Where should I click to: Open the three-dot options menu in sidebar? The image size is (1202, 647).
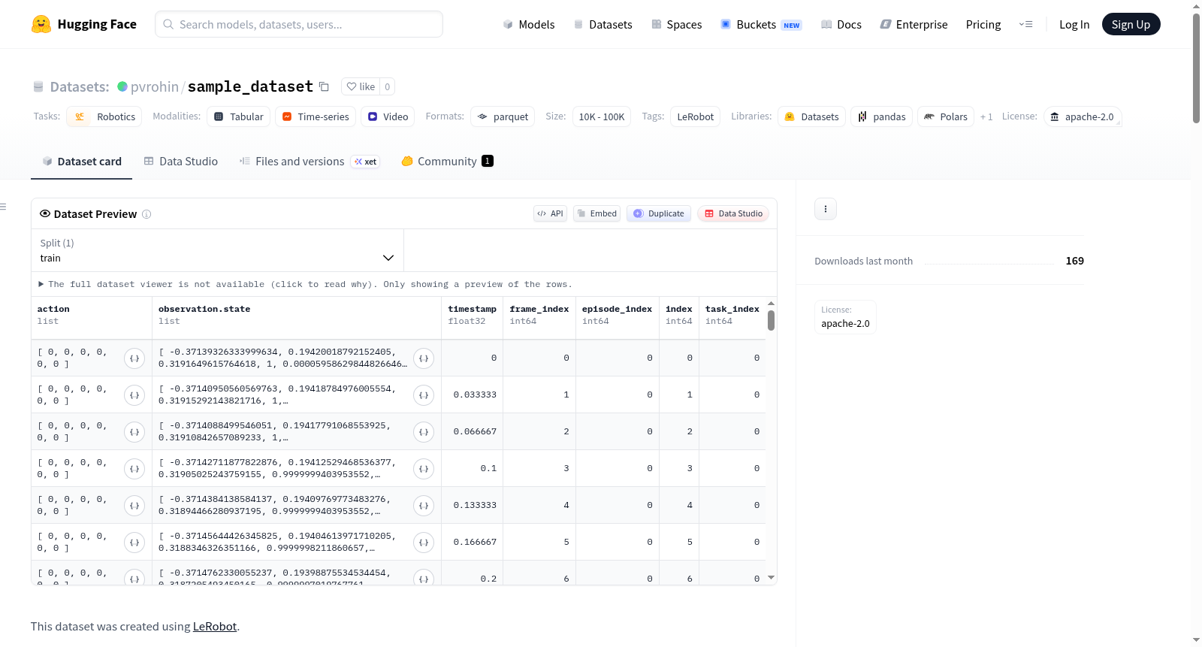[x=826, y=209]
